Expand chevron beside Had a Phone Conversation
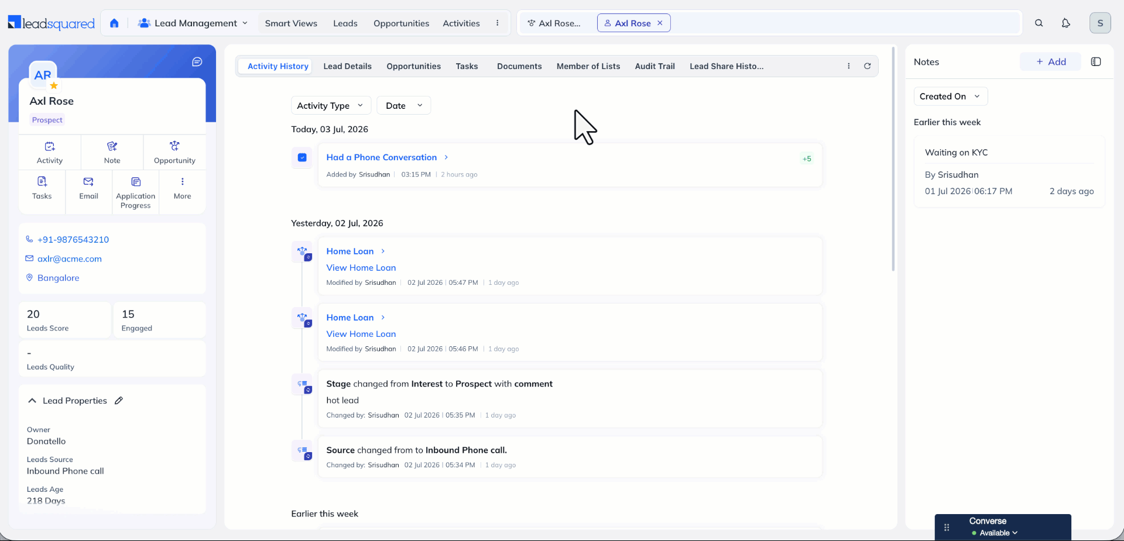The height and width of the screenshot is (541, 1124). (x=446, y=157)
